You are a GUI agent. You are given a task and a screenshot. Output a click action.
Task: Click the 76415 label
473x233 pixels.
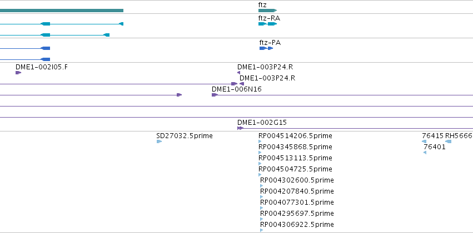pyautogui.click(x=432, y=136)
